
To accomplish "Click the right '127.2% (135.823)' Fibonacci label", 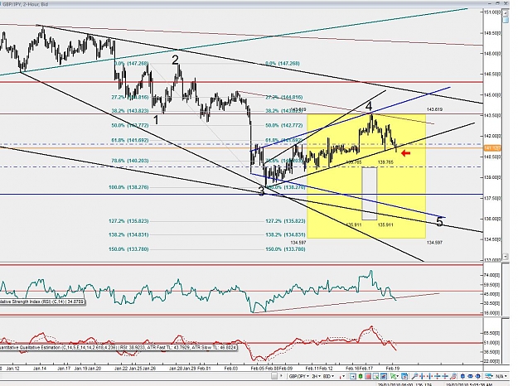I will coord(285,221).
